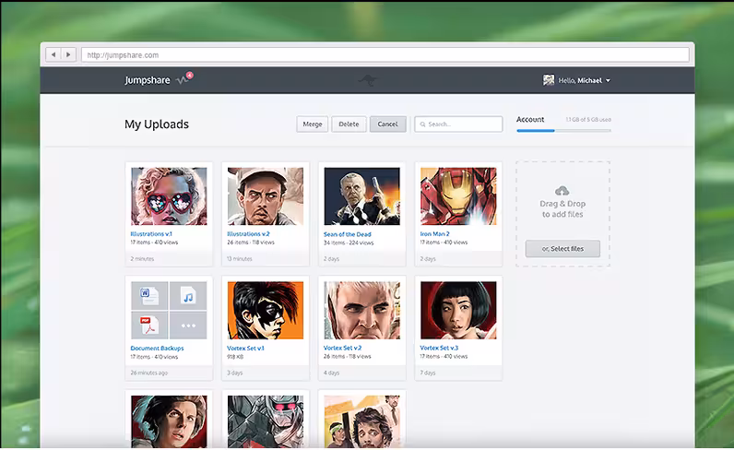Open the Vortex Set v.3 thumbnail
The image size is (734, 450).
pos(458,310)
